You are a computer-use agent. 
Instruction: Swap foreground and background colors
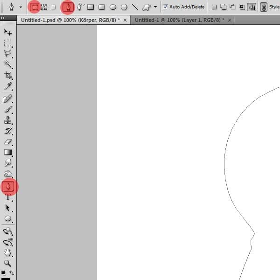pos(12,273)
